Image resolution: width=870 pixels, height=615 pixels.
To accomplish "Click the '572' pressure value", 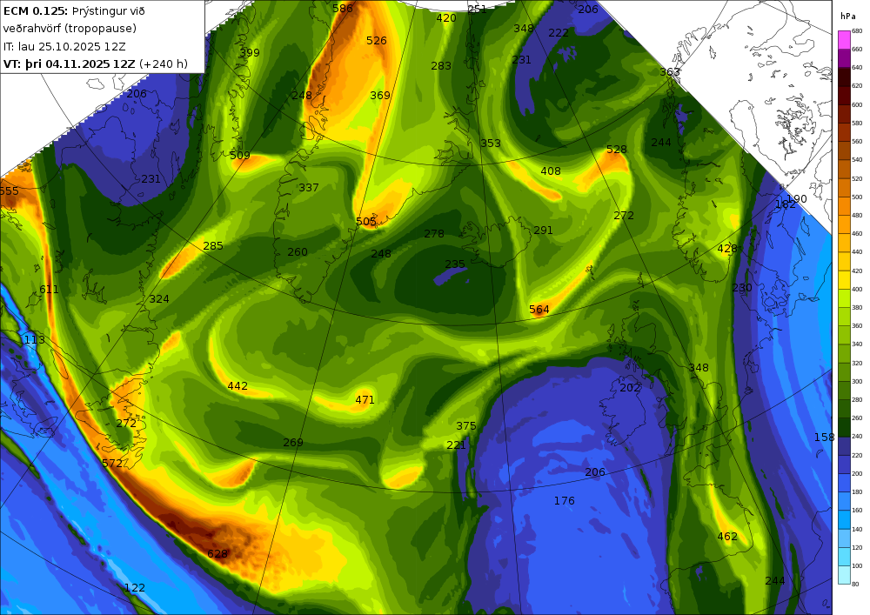I will click(112, 463).
